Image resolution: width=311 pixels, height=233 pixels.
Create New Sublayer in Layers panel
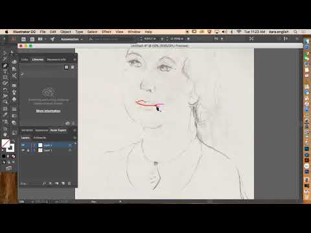[x=57, y=183]
